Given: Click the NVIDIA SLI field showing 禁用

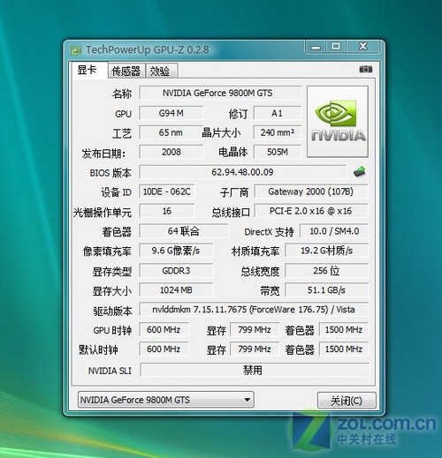Looking at the screenshot, I should click(x=255, y=370).
